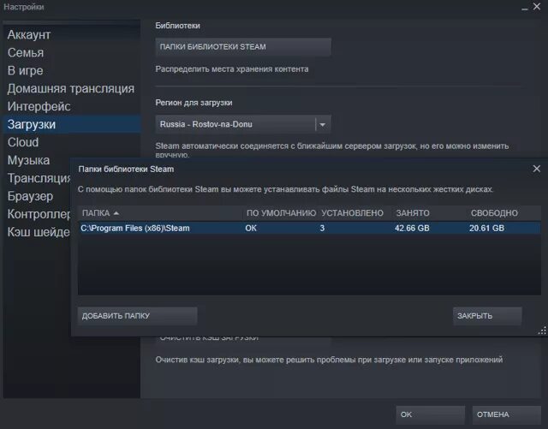Click ДОБАВИТЬ ПАПКУ button
This screenshot has width=548, height=429.
click(x=137, y=316)
